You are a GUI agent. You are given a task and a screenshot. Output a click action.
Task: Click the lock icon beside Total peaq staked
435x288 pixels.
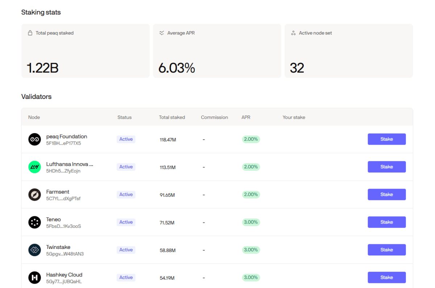tap(30, 33)
